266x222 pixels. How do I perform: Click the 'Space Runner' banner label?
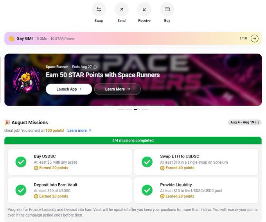(57, 67)
